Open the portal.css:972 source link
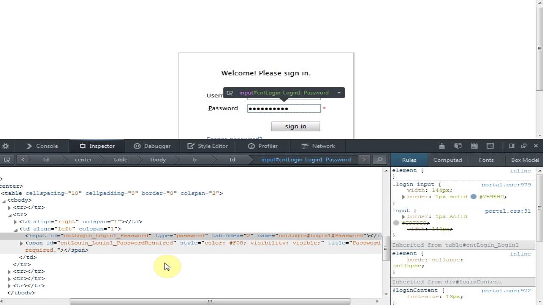This screenshot has height=305, width=543. pyautogui.click(x=506, y=291)
